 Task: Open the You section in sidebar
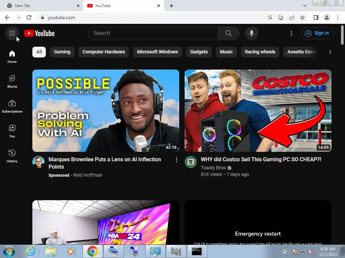tap(12, 131)
